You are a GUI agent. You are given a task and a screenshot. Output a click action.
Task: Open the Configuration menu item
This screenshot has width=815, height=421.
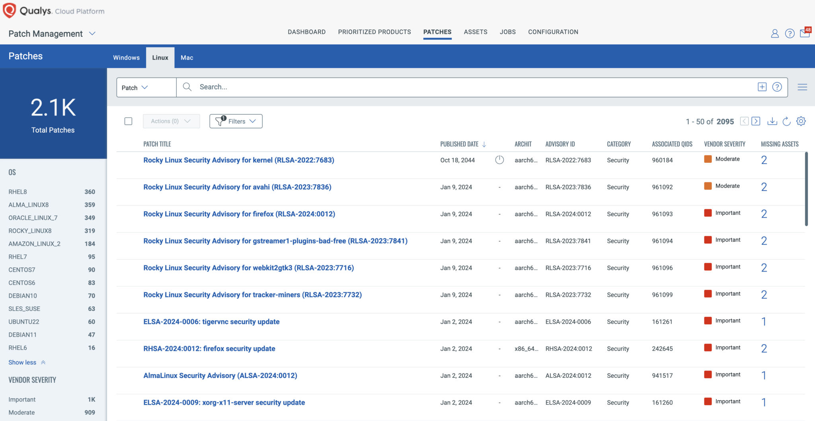tap(553, 32)
